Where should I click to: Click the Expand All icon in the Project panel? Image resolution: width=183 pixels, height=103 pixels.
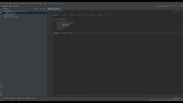[38, 9]
